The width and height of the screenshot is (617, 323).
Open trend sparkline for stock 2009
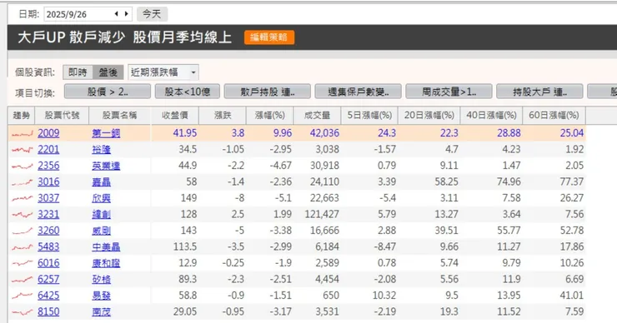click(22, 133)
